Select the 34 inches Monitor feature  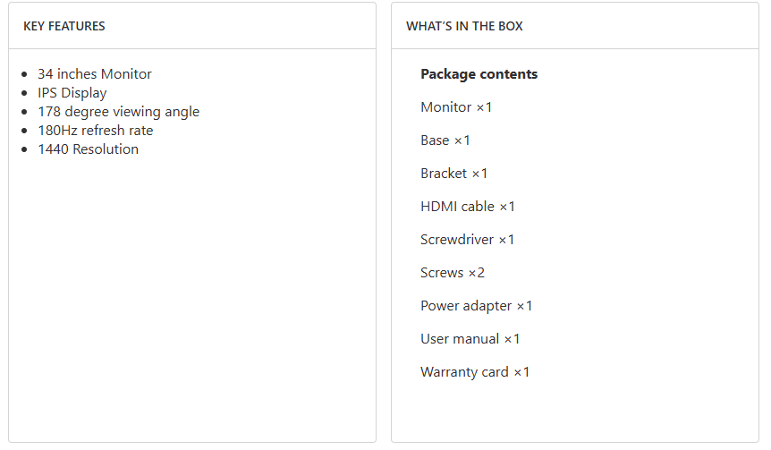click(x=95, y=74)
